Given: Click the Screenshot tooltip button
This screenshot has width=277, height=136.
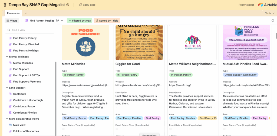Looking at the screenshot, I should pyautogui.click(x=149, y=135).
